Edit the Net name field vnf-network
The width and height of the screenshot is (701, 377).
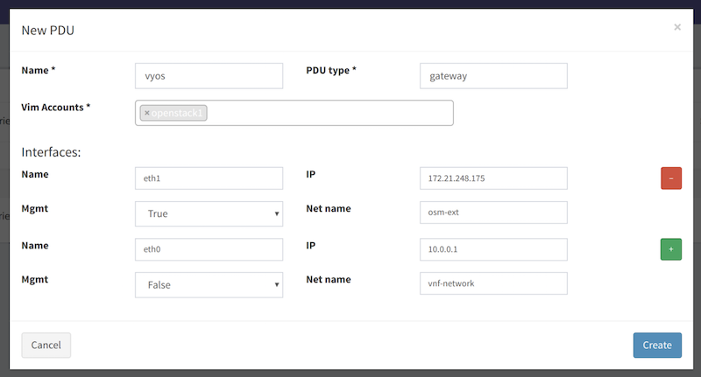[493, 284]
